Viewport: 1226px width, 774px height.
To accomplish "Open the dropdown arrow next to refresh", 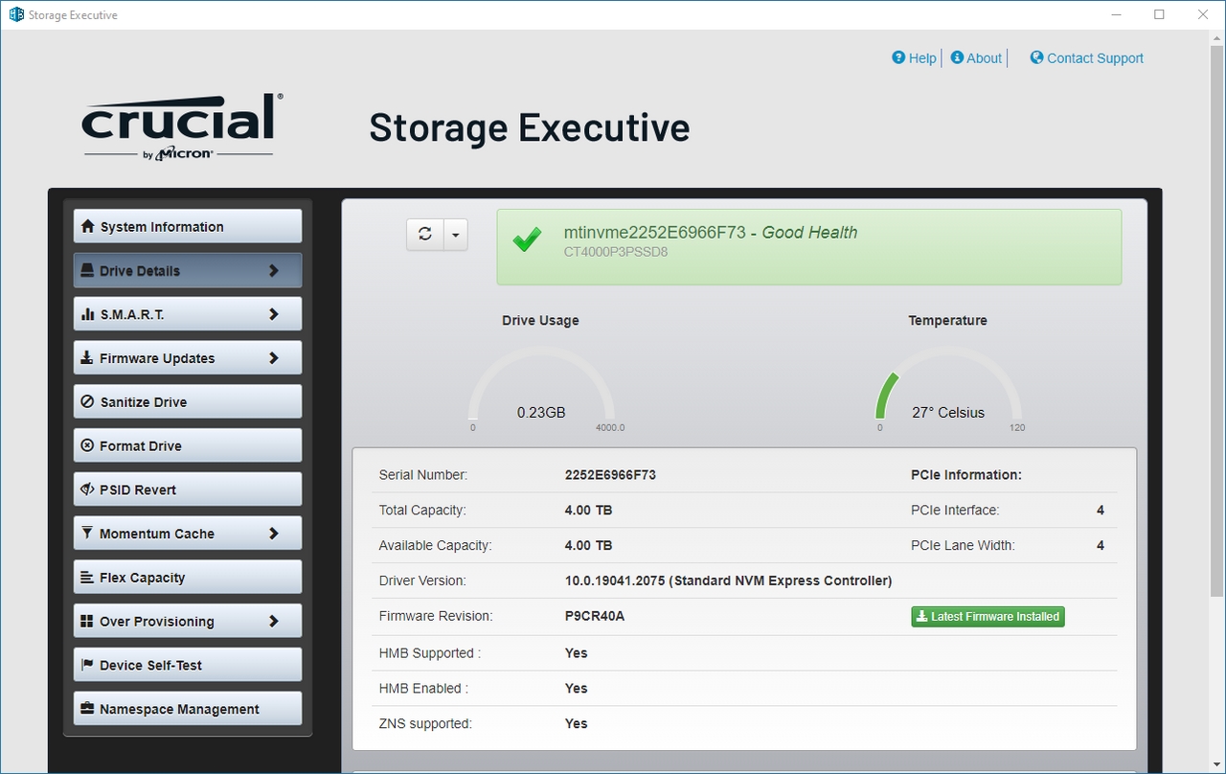I will [x=456, y=234].
